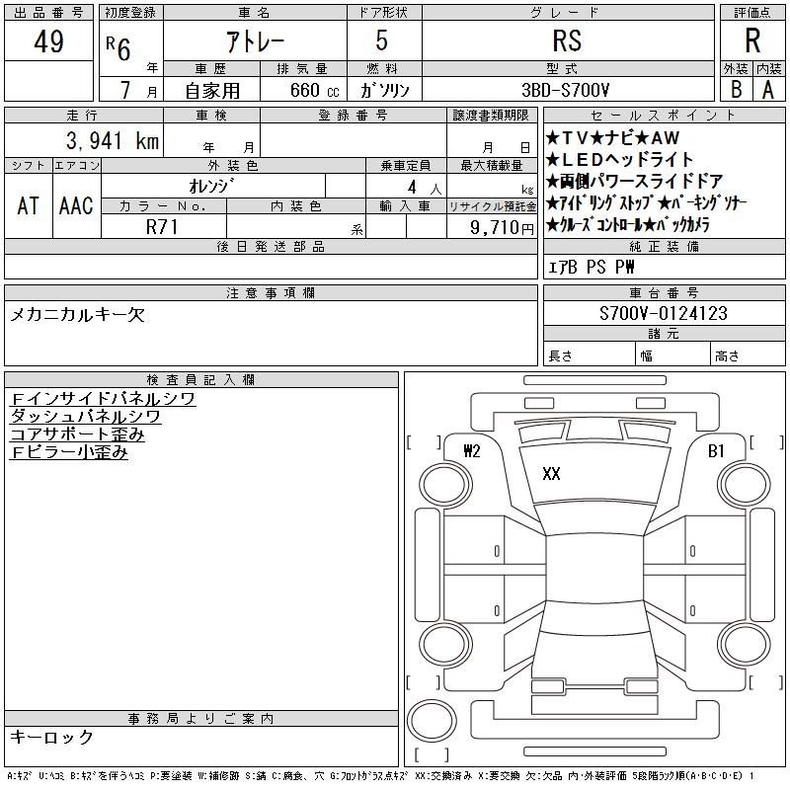Click the 車検 year-month cell

point(212,140)
